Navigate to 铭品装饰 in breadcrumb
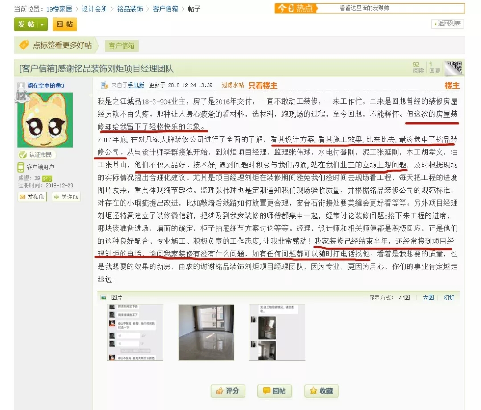This screenshot has width=481, height=410. tap(130, 9)
